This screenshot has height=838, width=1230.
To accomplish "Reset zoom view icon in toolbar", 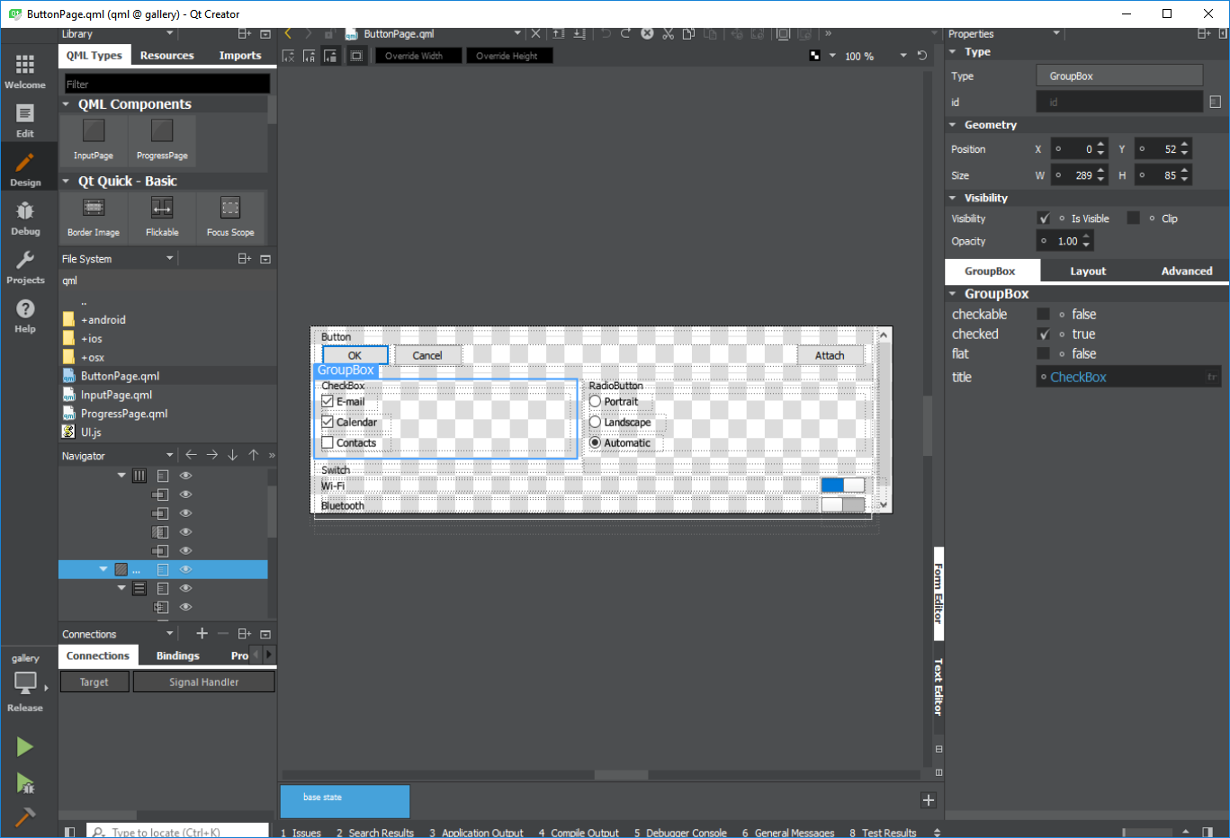I will tap(922, 56).
